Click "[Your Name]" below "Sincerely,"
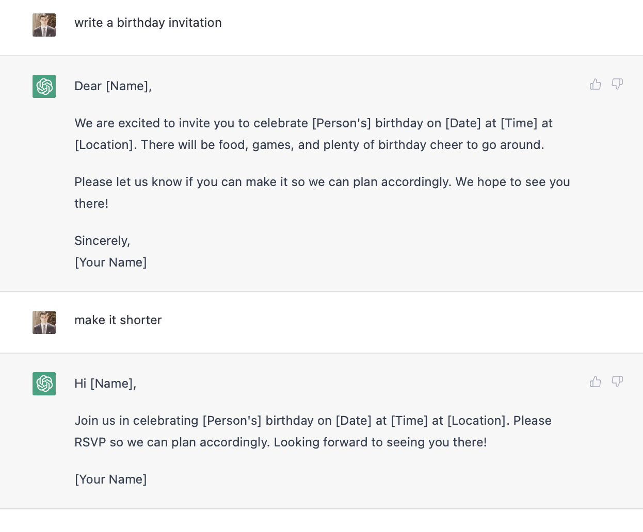This screenshot has width=643, height=532. pos(111,262)
